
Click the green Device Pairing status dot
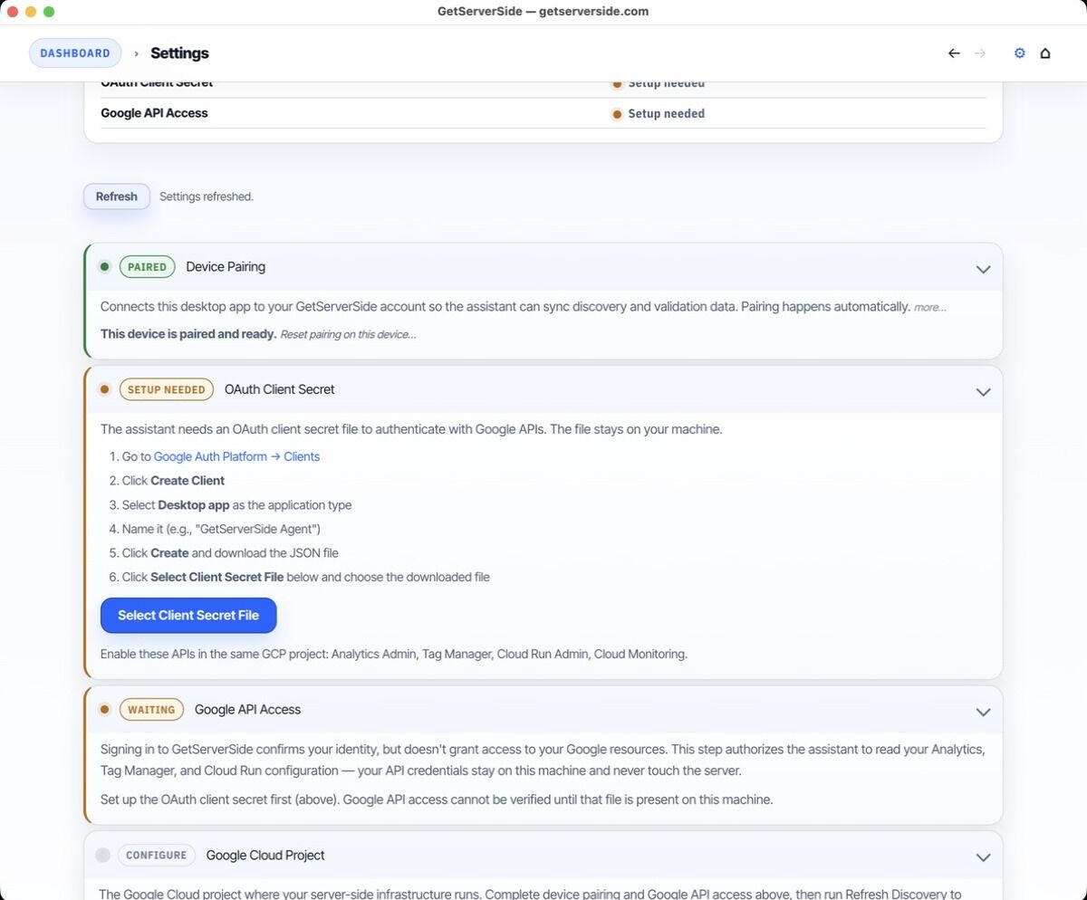click(104, 267)
